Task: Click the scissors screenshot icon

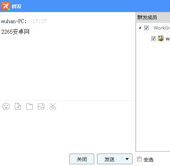Action: [53, 106]
